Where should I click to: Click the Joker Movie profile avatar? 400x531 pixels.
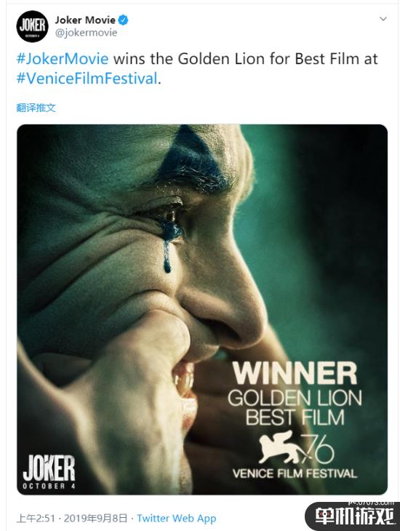33,26
